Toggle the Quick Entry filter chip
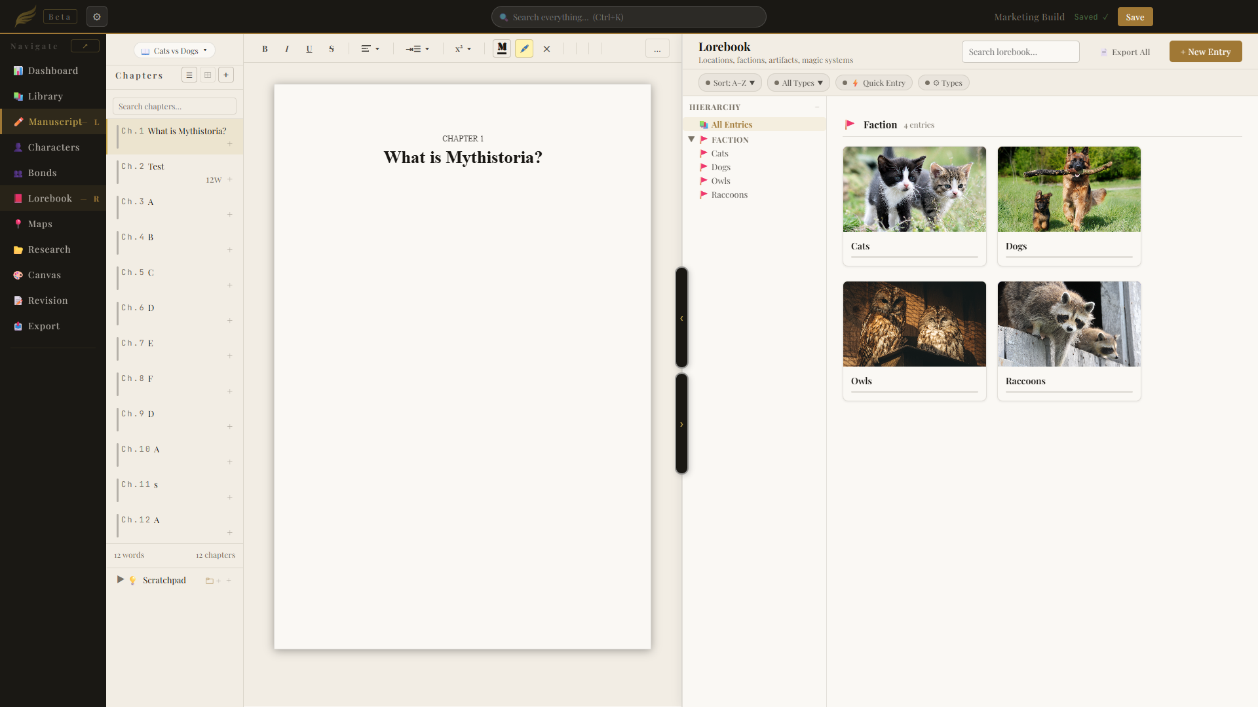1258x707 pixels. click(x=874, y=83)
